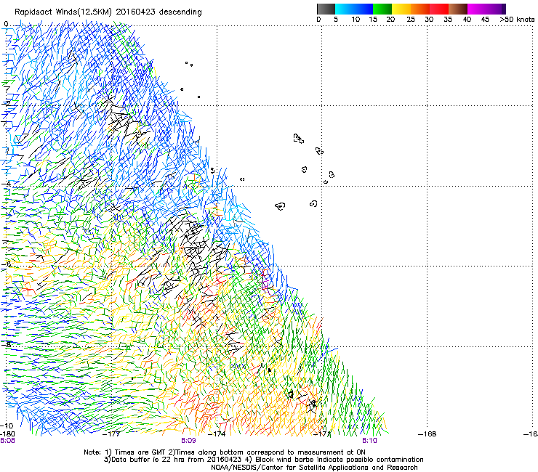Click the green 15-20 knots legend swatch

382,9
